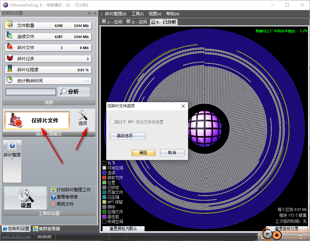Image resolution: width=310 pixels, height=241 pixels.
Task: Click 高亮文件 link
Action: pyautogui.click(x=65, y=204)
